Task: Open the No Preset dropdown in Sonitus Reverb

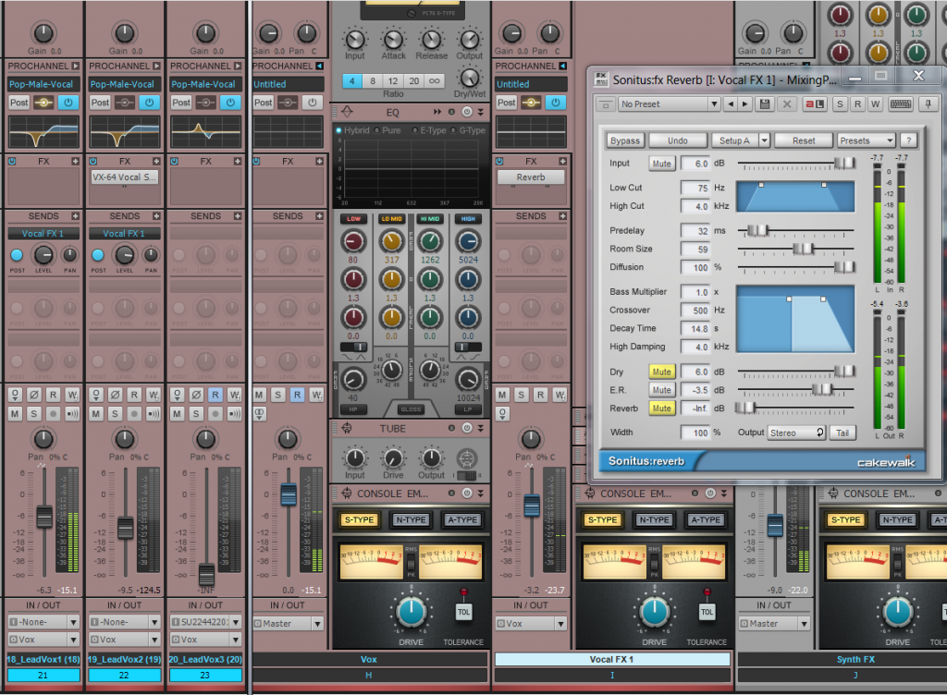Action: (714, 102)
